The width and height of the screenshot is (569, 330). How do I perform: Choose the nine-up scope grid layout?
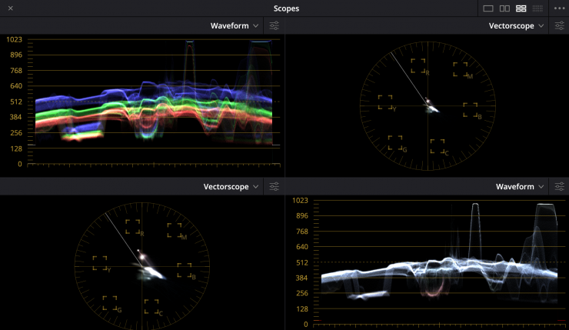coord(537,8)
